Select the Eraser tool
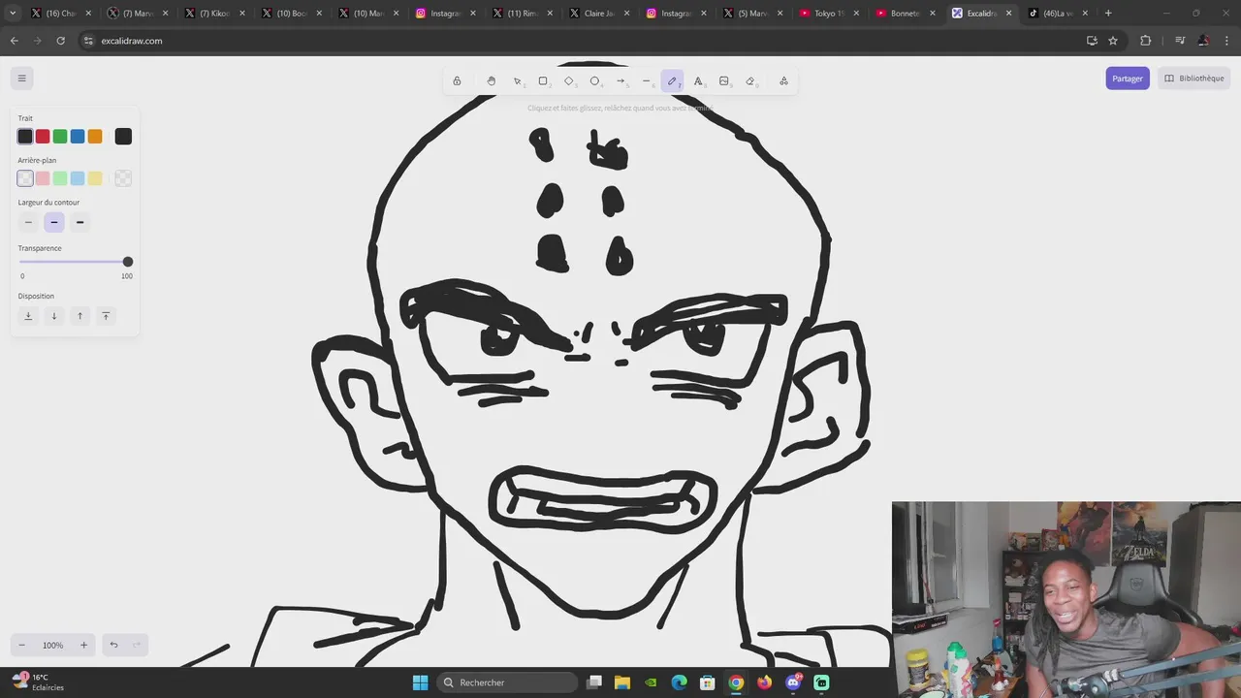This screenshot has height=698, width=1241. pos(749,80)
